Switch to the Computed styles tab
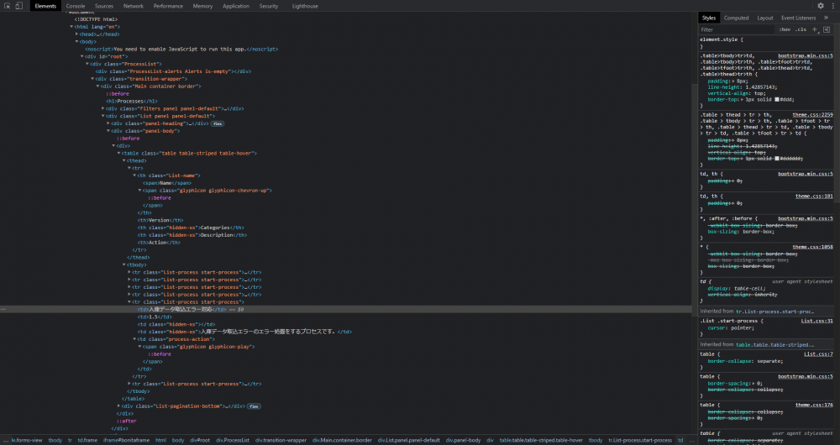Image resolution: width=840 pixels, height=445 pixels. pos(736,18)
